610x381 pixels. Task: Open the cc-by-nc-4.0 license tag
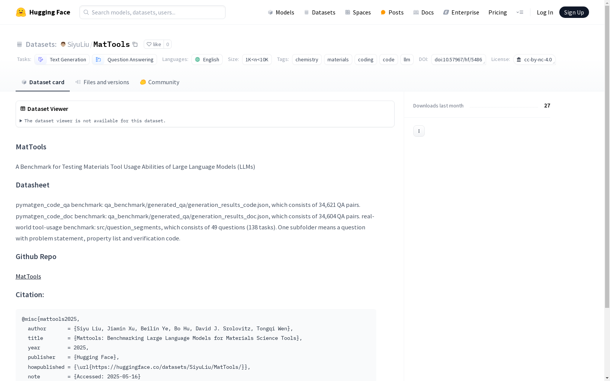[534, 59]
